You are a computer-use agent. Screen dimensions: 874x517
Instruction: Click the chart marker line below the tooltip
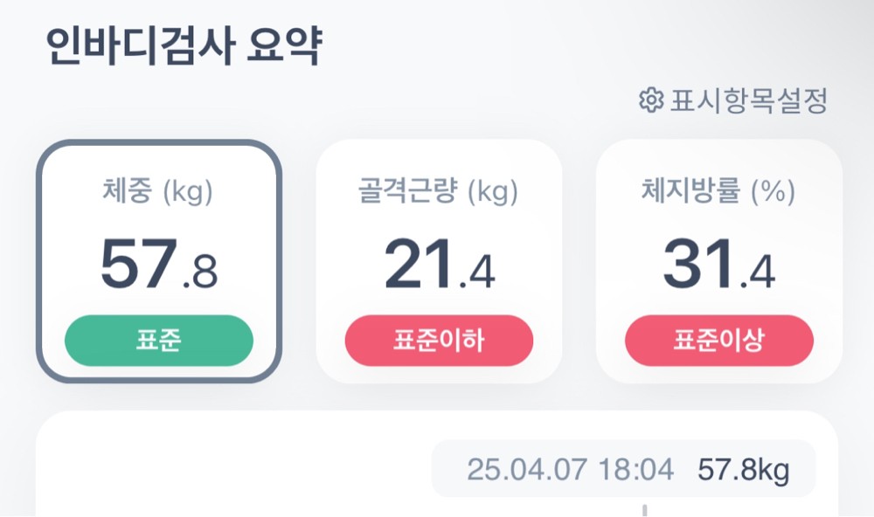645,509
